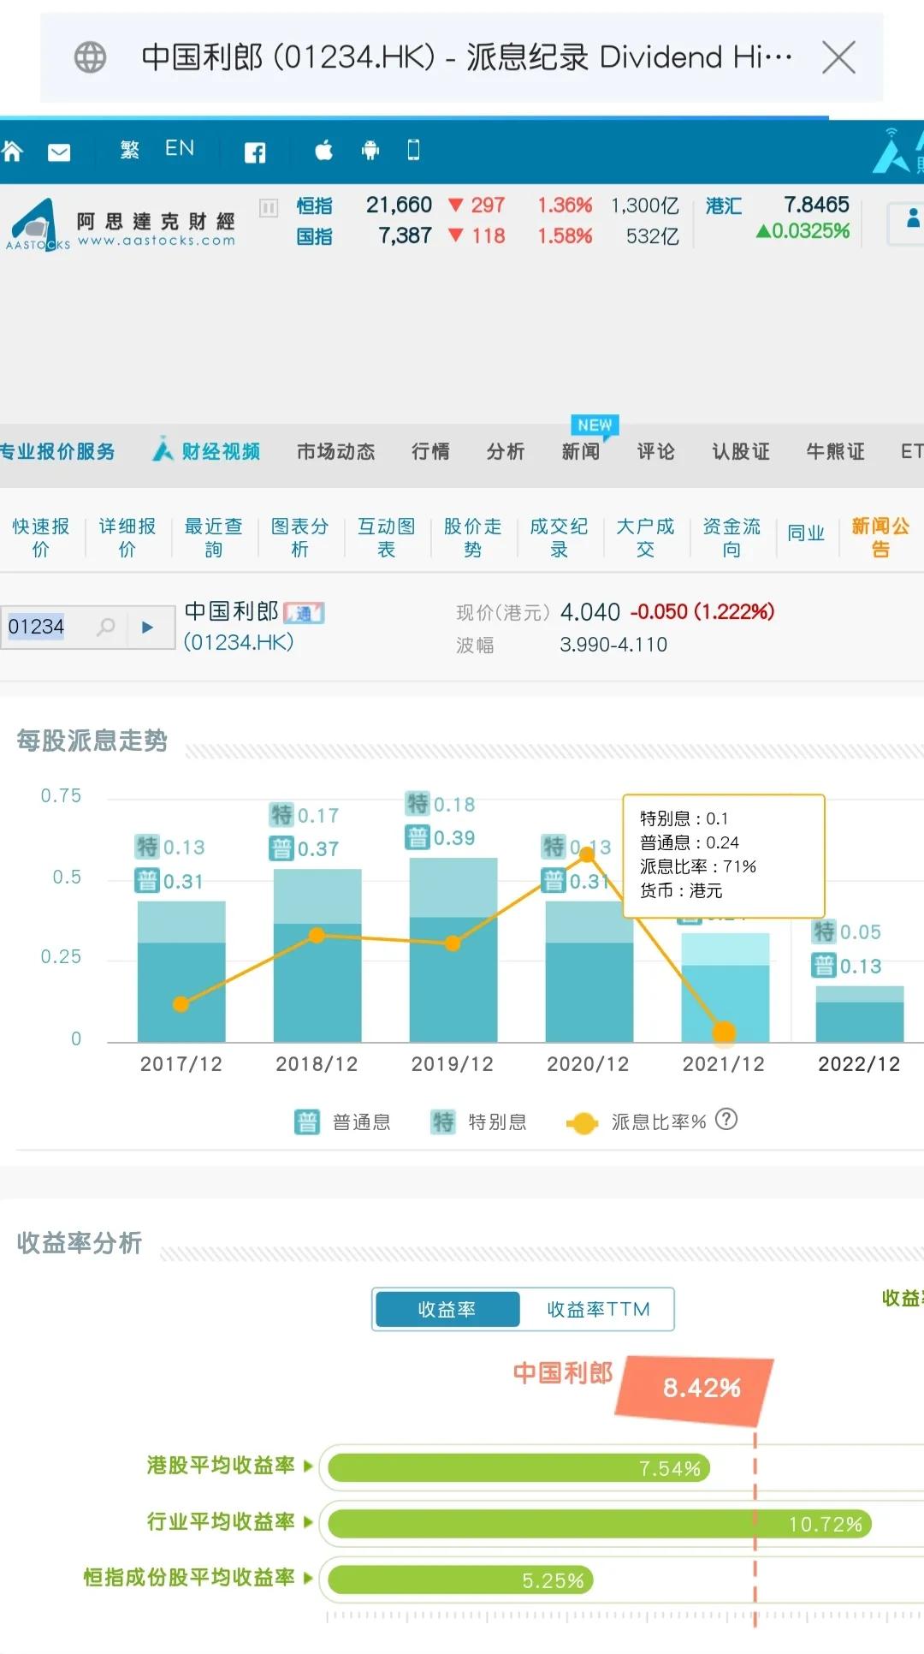
Task: Select the 资金流向 tab
Action: (732, 538)
